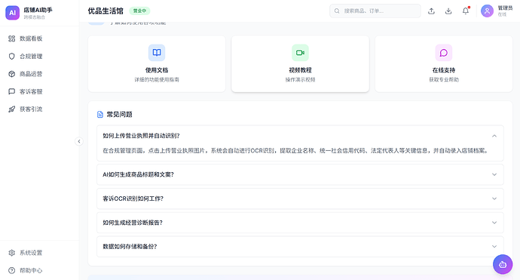
Task: Expand the AI如何生成商品标题和文案 chevron
Action: pyautogui.click(x=494, y=174)
